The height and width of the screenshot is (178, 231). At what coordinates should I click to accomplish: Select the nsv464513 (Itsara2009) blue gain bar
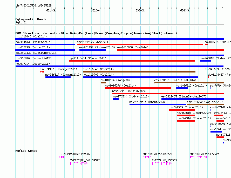tap(45, 44)
